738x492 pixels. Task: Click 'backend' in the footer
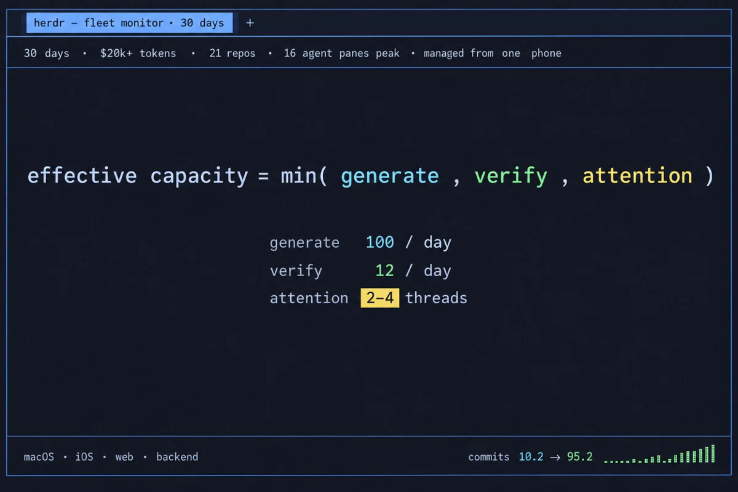[x=177, y=457]
